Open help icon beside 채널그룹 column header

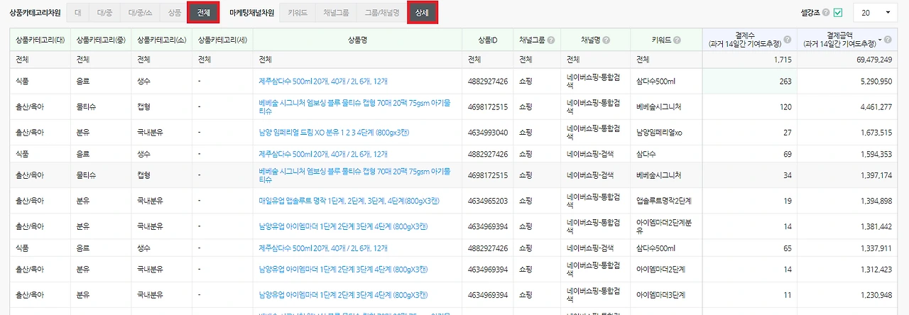tap(551, 40)
